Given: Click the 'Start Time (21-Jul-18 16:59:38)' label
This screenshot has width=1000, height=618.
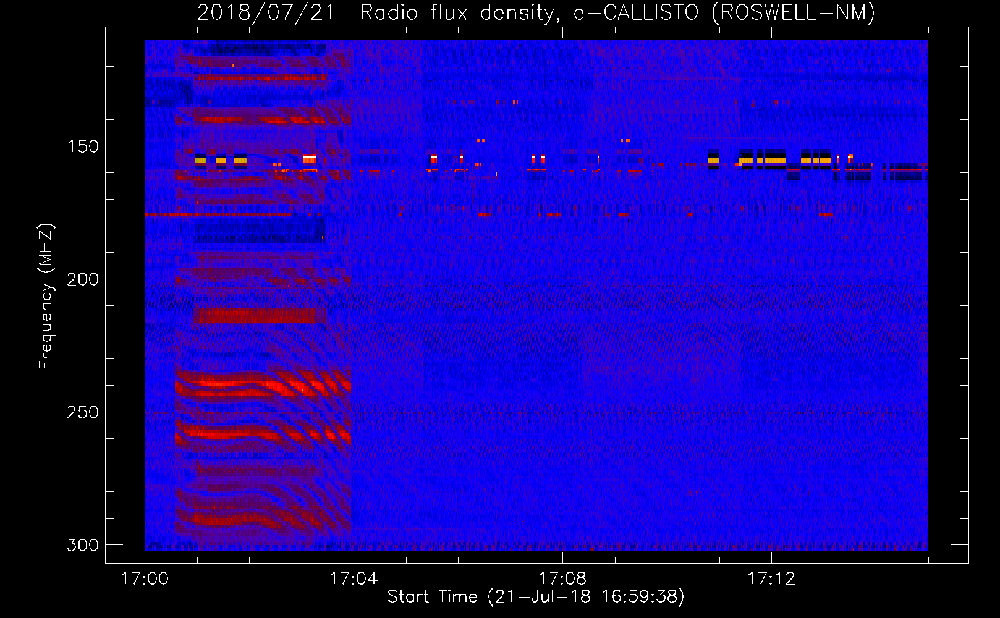Looking at the screenshot, I should [536, 597].
